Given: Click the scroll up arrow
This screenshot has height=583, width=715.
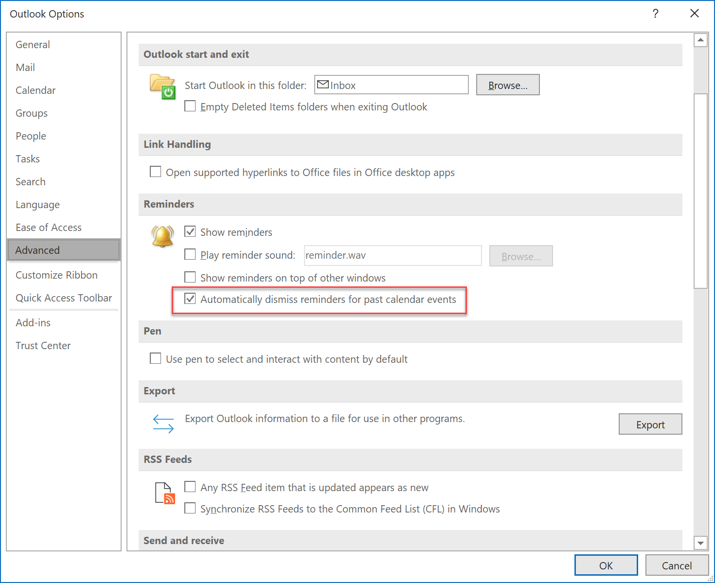Looking at the screenshot, I should click(700, 40).
